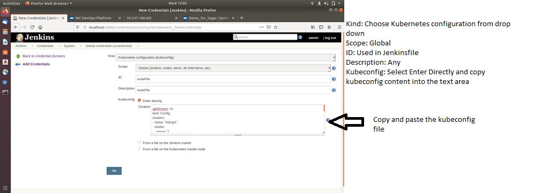This screenshot has height=193, width=533.
Task: Open the volume tray icon
Action: pos(326,3)
